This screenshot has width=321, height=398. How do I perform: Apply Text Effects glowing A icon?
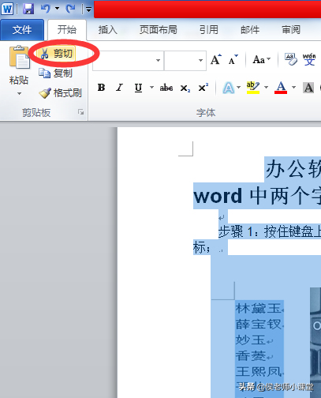tap(229, 88)
